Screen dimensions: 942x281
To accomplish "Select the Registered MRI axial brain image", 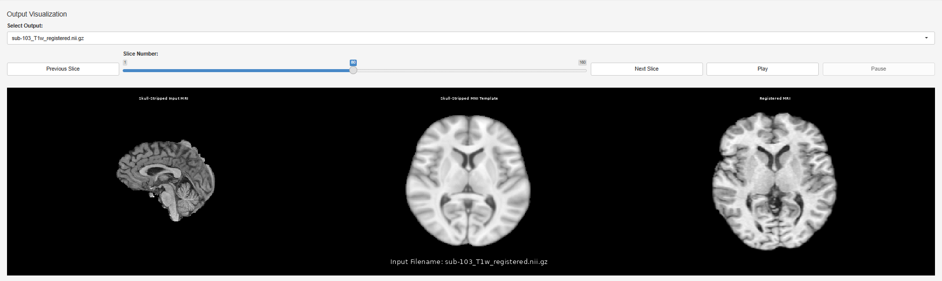I will click(775, 181).
